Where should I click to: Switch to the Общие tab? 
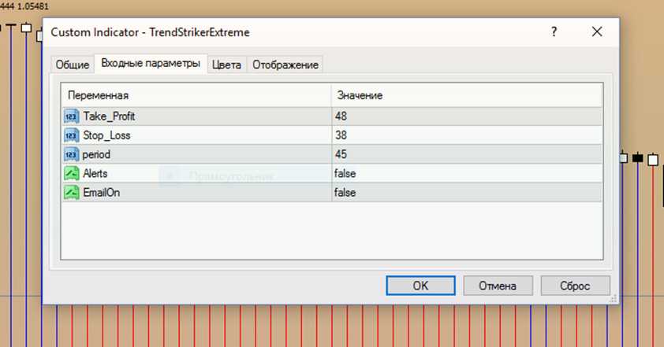tap(72, 65)
